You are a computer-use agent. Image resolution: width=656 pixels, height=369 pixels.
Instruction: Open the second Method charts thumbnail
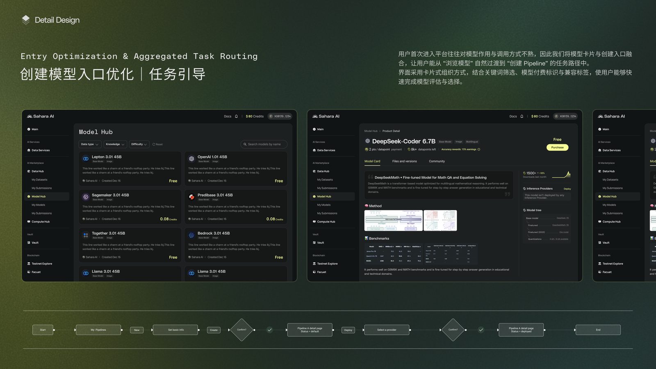(x=440, y=221)
